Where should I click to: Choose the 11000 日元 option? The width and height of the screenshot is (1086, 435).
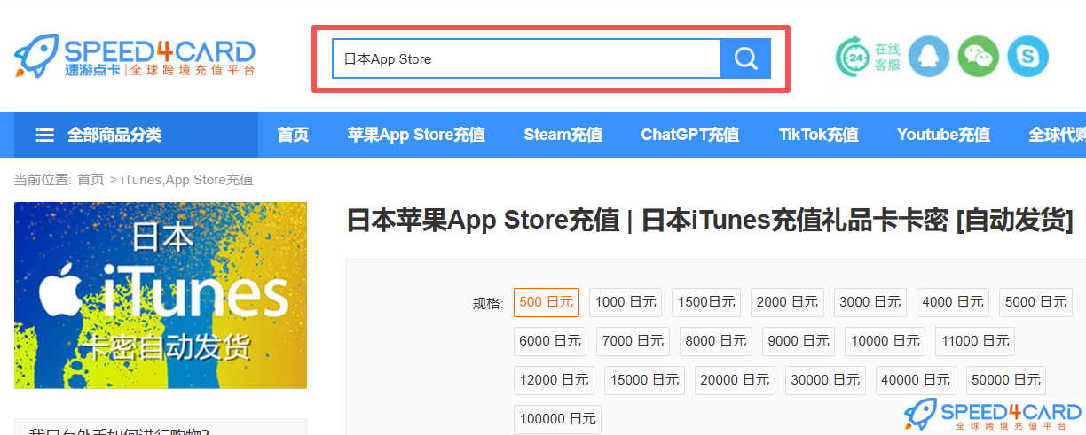click(x=975, y=341)
